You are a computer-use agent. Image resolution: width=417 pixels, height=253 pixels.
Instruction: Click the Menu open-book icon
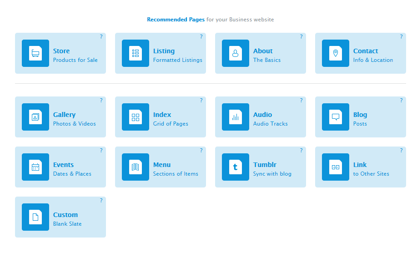(136, 167)
